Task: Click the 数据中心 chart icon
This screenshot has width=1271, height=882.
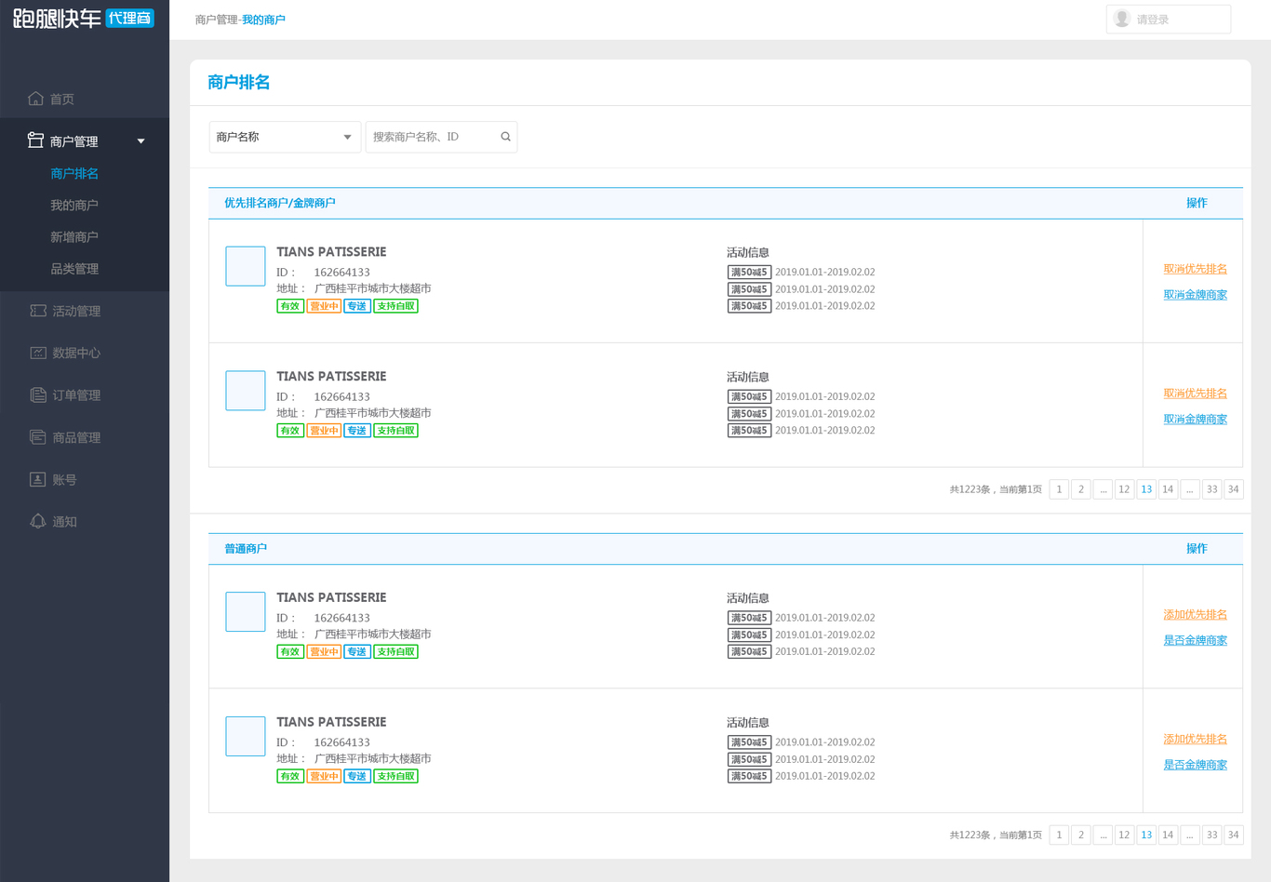Action: (38, 353)
